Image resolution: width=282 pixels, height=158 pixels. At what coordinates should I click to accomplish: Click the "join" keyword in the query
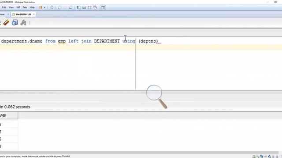pos(86,41)
